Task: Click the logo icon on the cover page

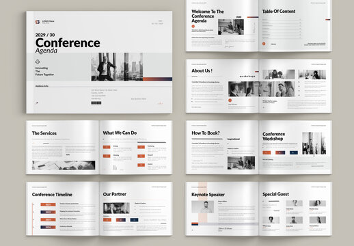Action: point(38,22)
